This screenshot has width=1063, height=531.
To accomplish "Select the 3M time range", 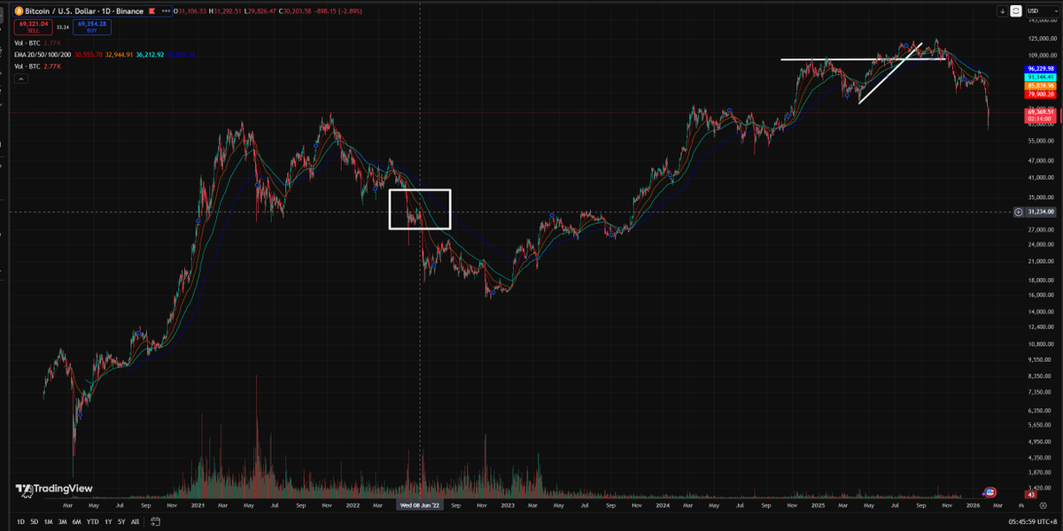I will (62, 521).
